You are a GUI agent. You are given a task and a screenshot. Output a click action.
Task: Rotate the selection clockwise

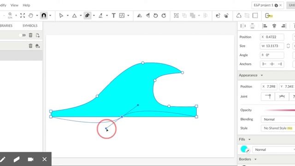(164, 15)
